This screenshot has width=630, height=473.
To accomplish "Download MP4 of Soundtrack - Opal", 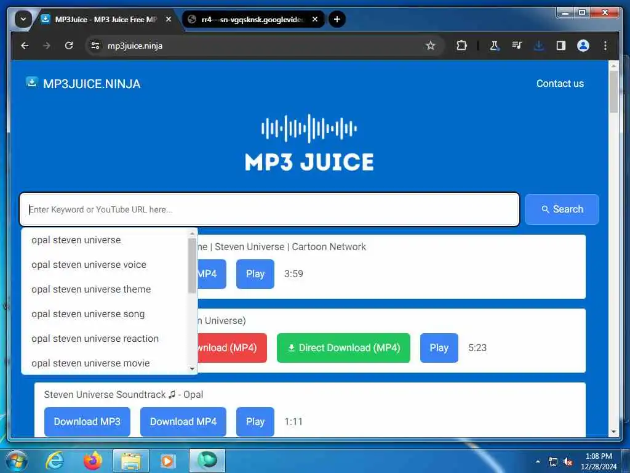I will (x=183, y=421).
